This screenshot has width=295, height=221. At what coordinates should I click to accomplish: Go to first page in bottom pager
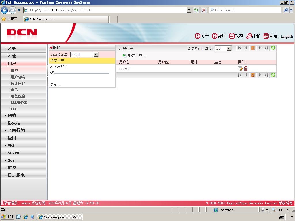click(239, 75)
